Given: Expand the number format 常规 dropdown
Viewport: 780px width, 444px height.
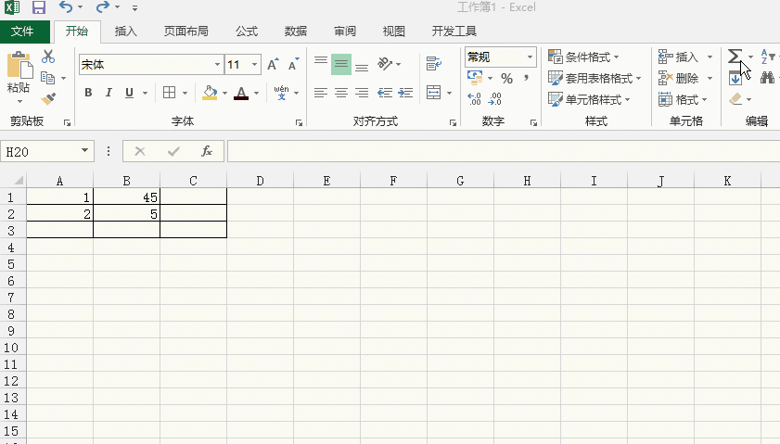Looking at the screenshot, I should (x=531, y=57).
